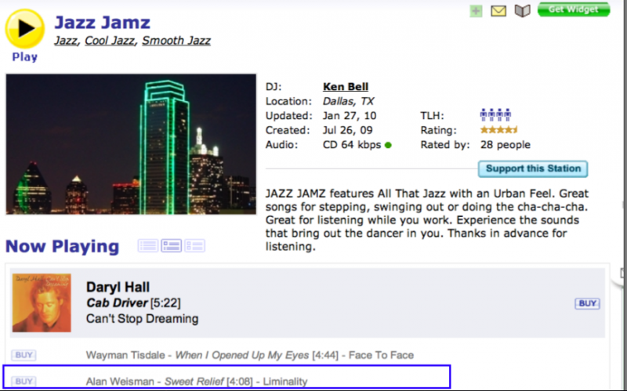The image size is (627, 391).
Task: Click BUY for Daryl Hall Cab Driver
Action: (587, 303)
